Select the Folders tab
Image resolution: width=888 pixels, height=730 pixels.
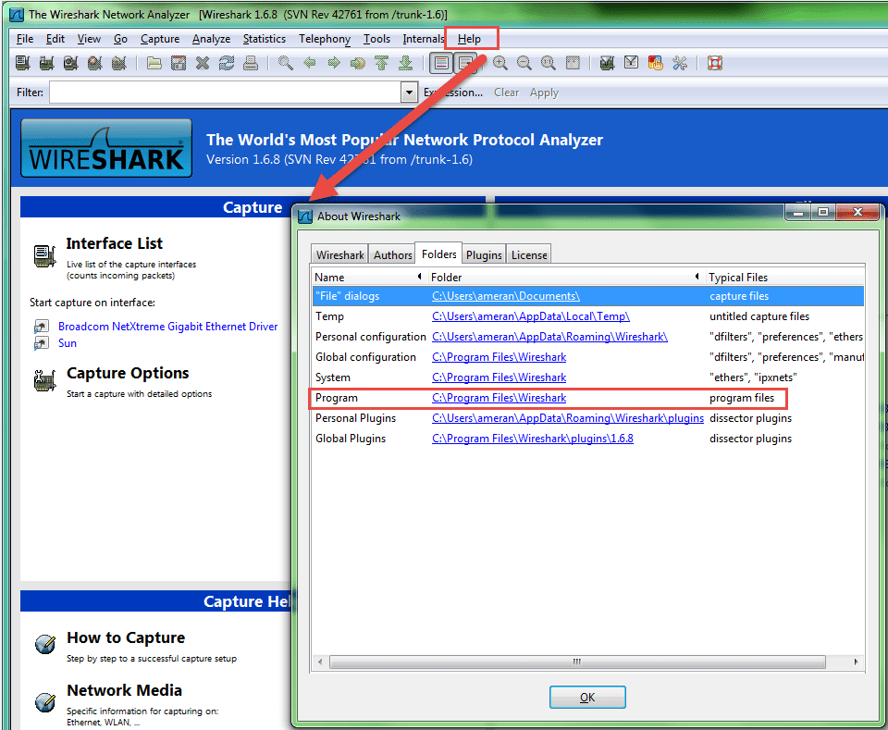pos(438,254)
